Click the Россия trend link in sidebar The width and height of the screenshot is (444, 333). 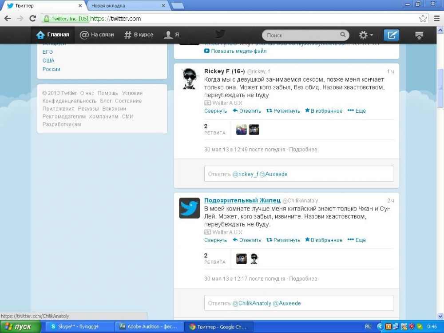(51, 69)
